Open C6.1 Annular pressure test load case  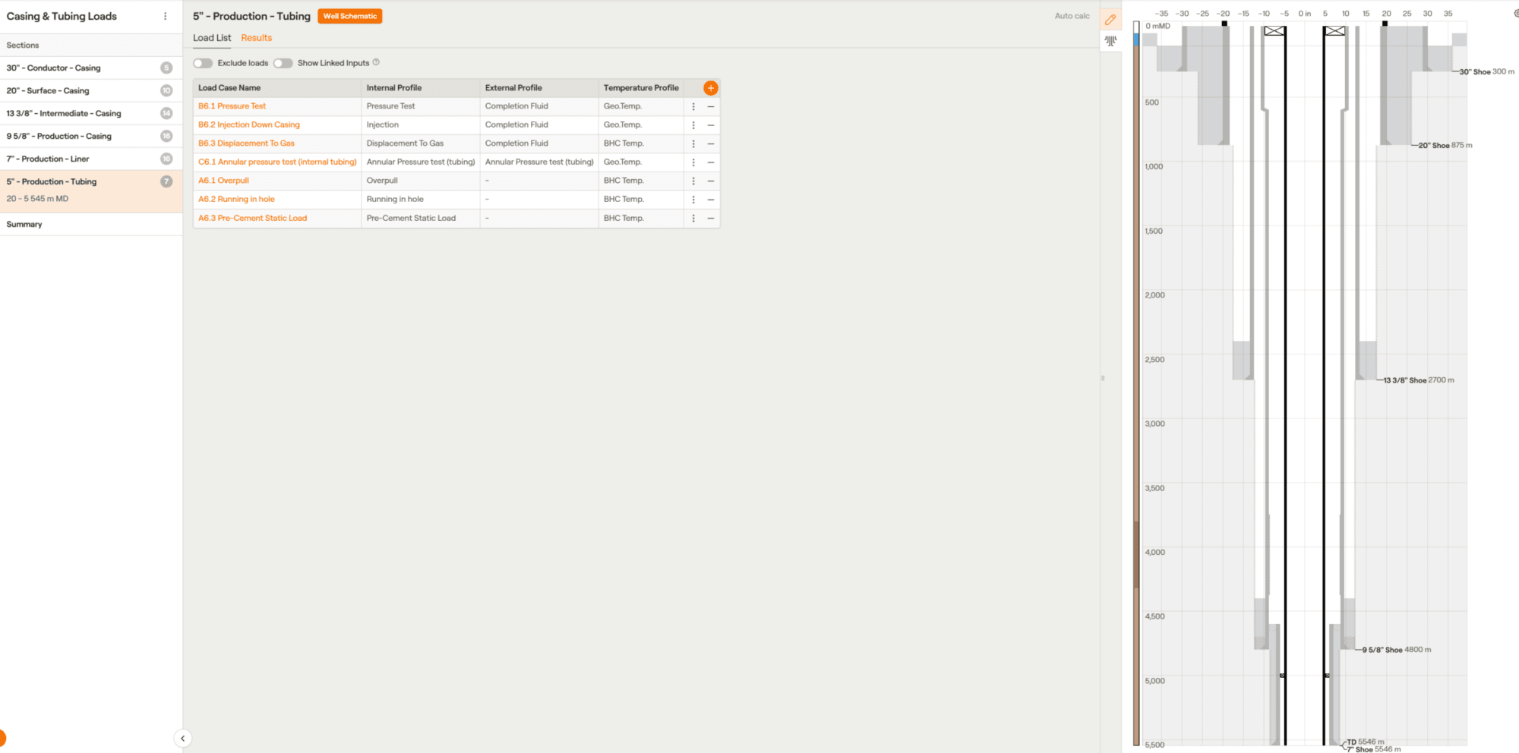277,162
